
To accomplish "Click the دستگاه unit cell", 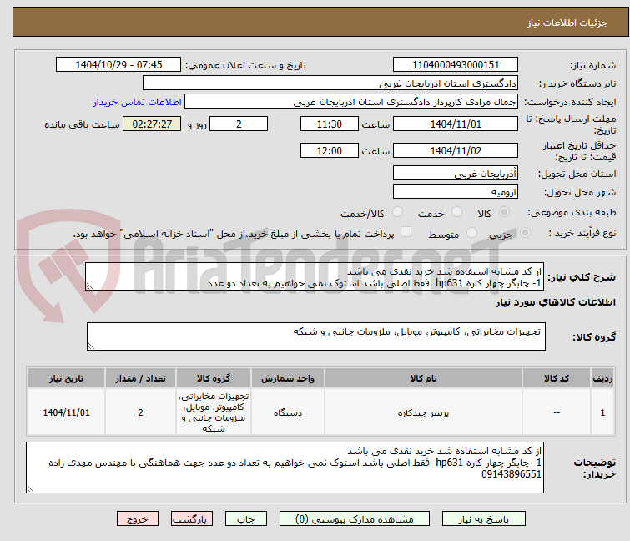I will pos(288,412).
